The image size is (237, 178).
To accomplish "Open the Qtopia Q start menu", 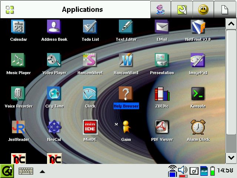I will click(x=7, y=171).
